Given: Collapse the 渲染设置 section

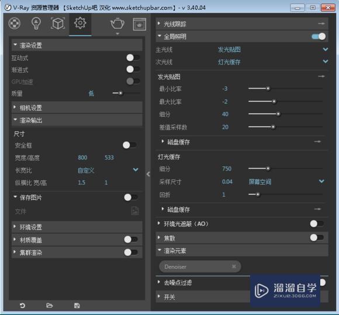Looking at the screenshot, I should click(x=77, y=45).
